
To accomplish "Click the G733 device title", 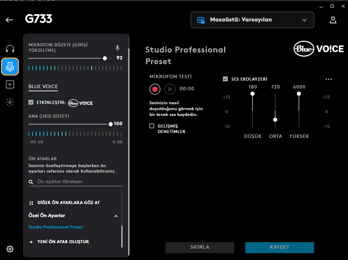I will 38,19.
